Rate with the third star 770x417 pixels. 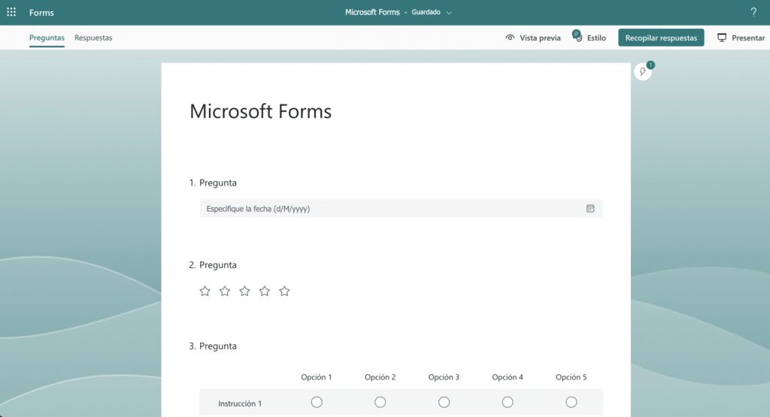pos(244,292)
